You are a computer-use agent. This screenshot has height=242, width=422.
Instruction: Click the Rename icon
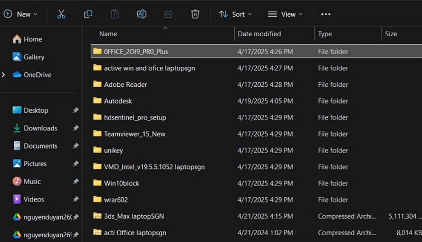(141, 14)
